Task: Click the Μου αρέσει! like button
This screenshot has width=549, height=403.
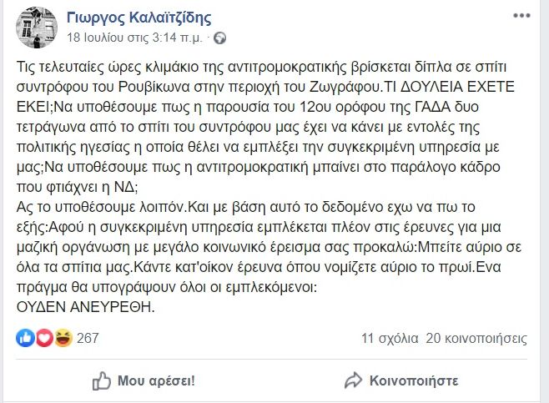Action: tap(144, 381)
